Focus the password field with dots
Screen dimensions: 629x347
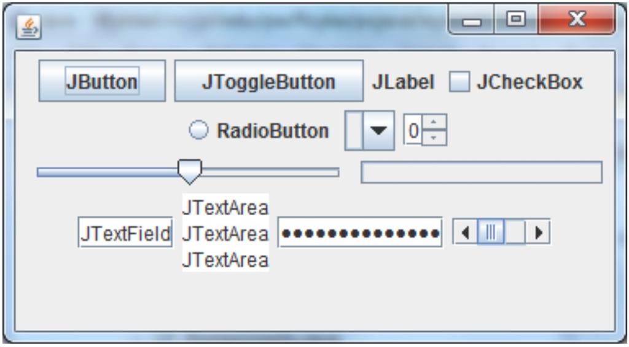[360, 232]
